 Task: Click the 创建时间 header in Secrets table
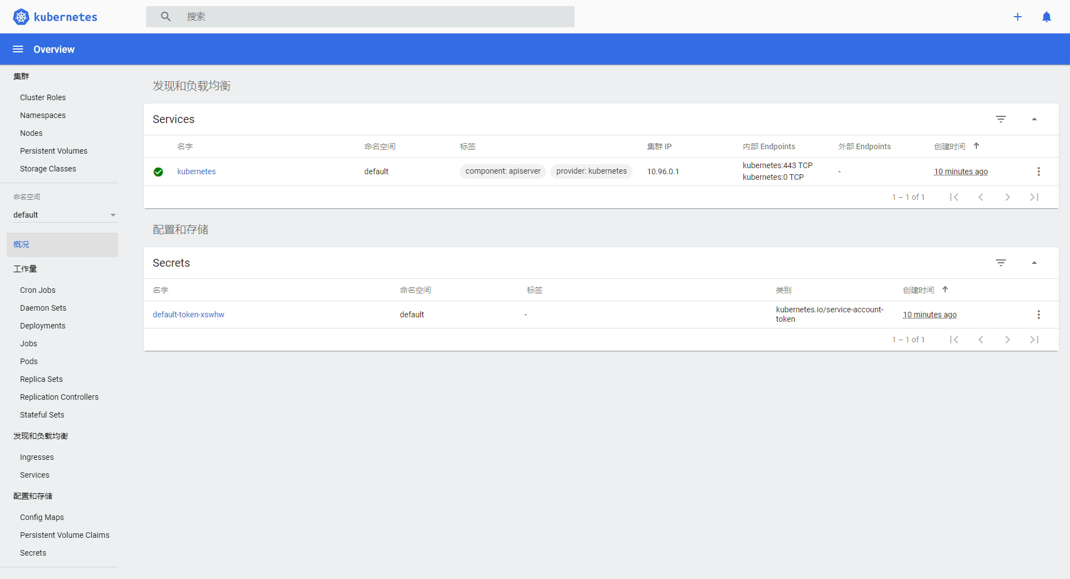pyautogui.click(x=918, y=290)
